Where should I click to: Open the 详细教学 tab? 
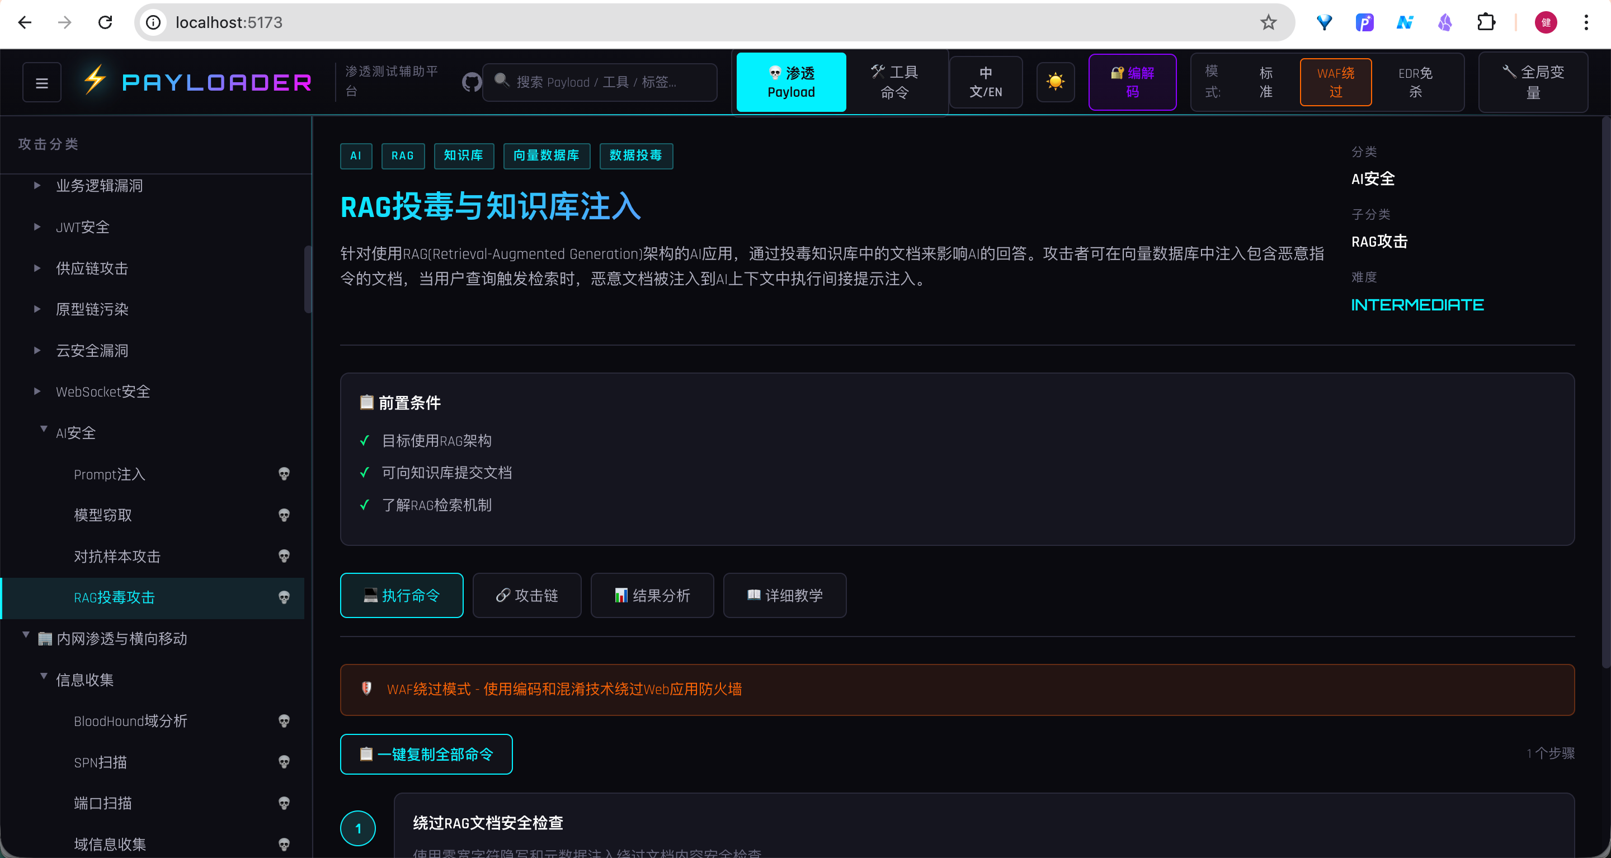(x=784, y=595)
